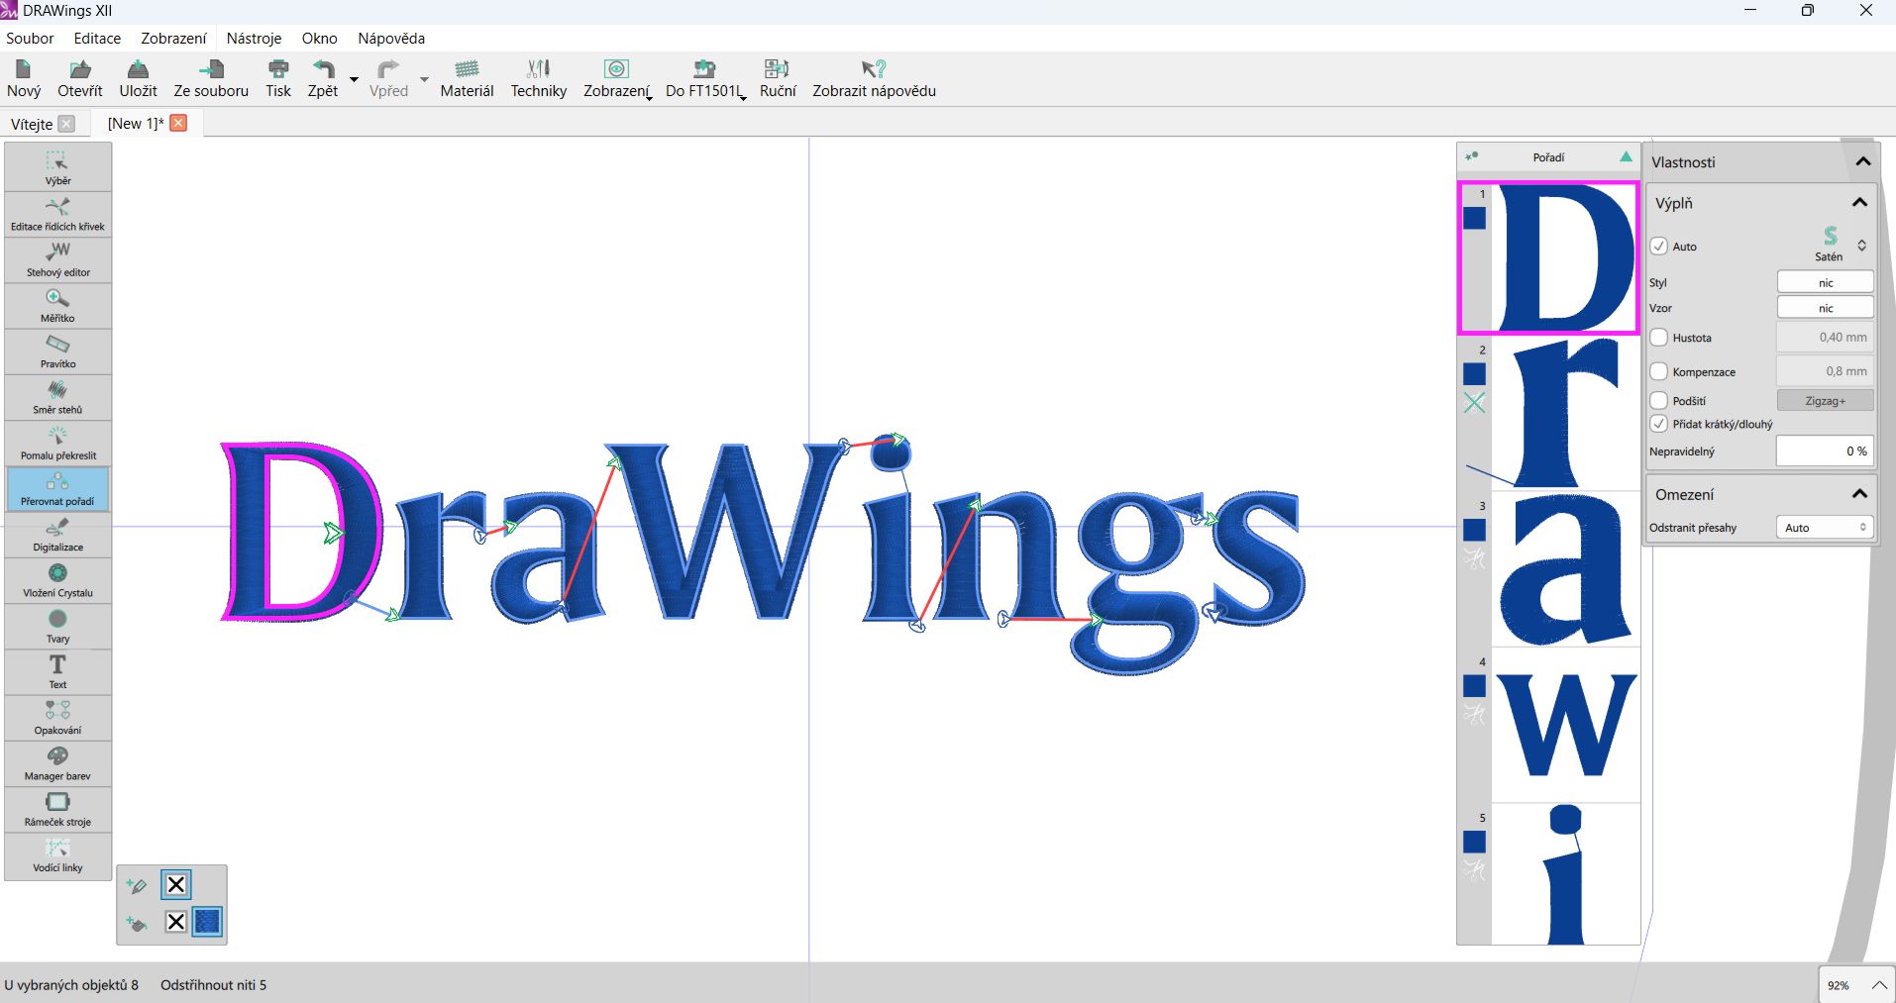Select the blue fill color swatch
The width and height of the screenshot is (1896, 1003).
(x=207, y=922)
